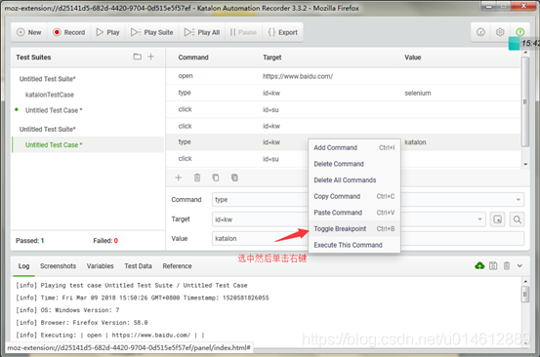Open the settings gear icon
Screen dimensions: 540x357
(x=500, y=32)
